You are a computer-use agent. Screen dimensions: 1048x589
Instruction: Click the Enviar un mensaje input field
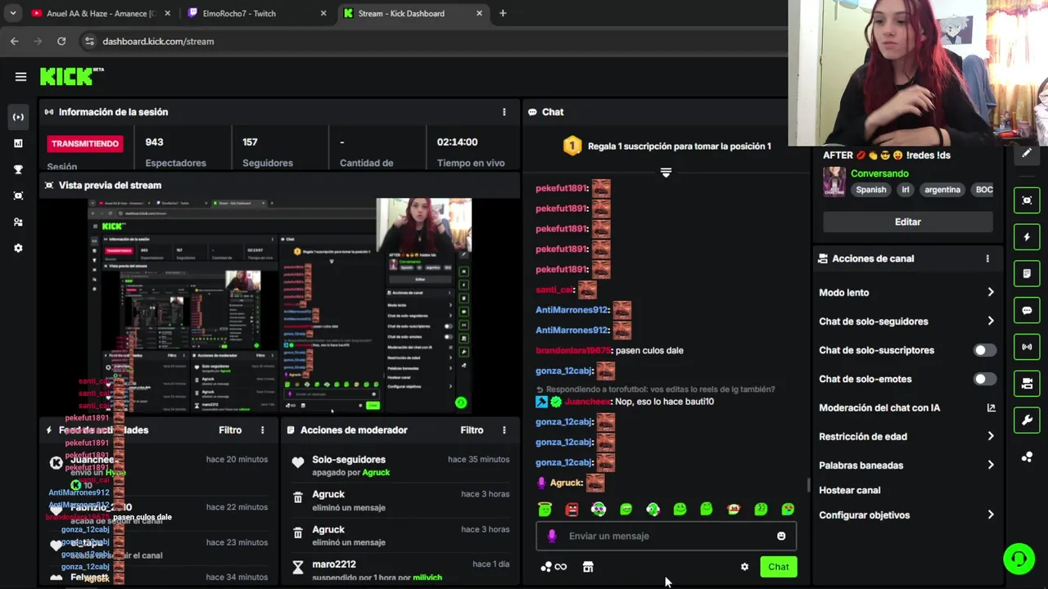click(666, 536)
